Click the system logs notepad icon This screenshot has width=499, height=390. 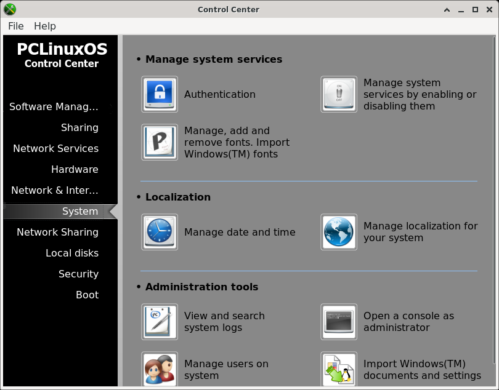click(x=160, y=322)
